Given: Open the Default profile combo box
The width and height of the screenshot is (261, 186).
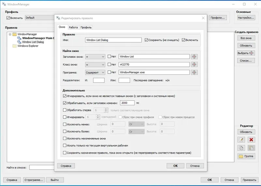Looking at the screenshot, I should (x=39, y=18).
